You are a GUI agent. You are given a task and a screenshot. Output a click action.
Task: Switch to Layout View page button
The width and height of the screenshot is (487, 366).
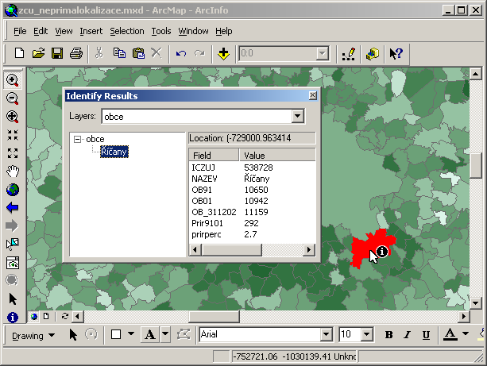(x=46, y=316)
